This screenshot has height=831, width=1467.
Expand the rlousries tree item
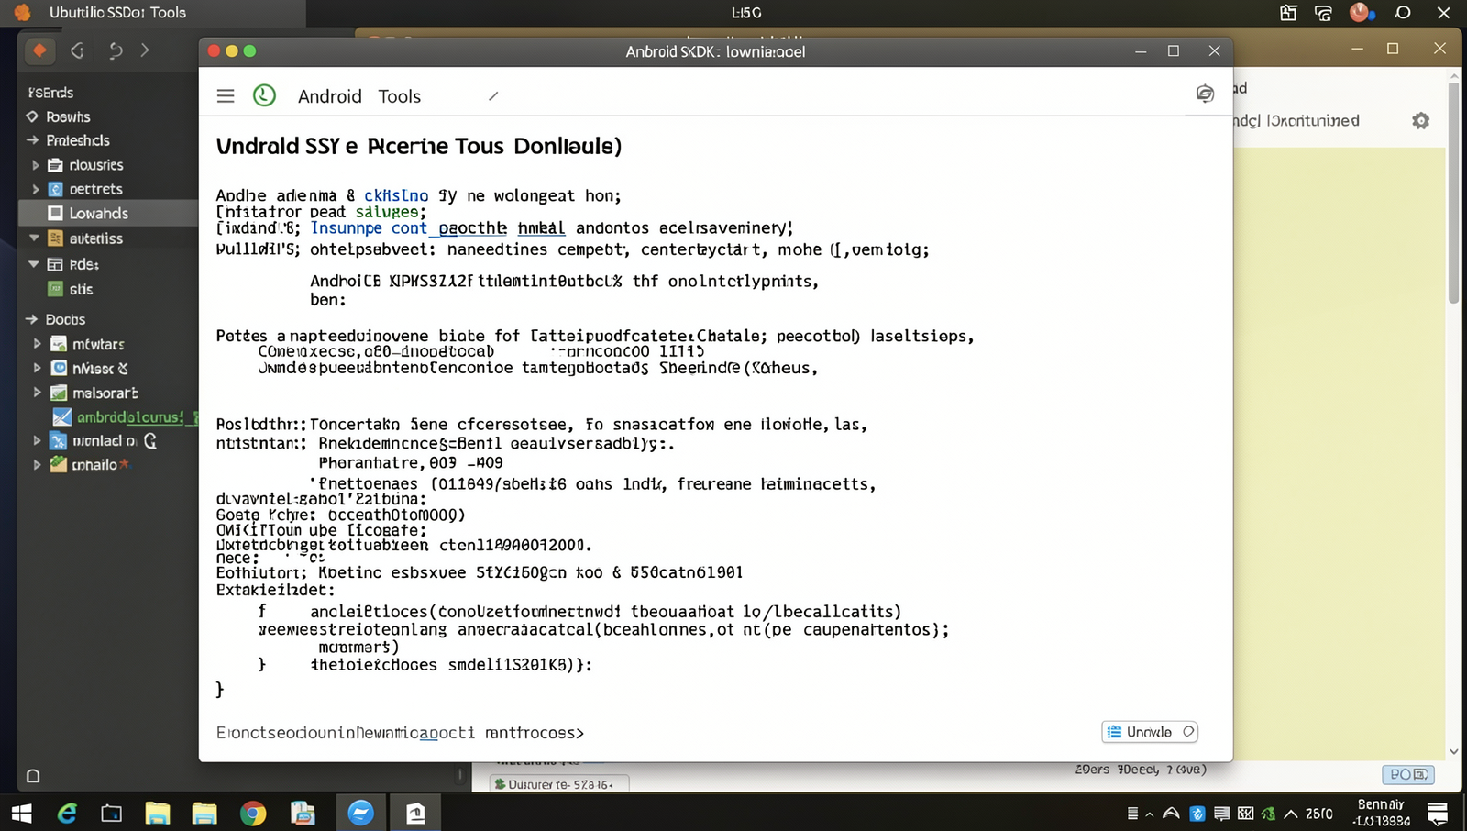(36, 165)
